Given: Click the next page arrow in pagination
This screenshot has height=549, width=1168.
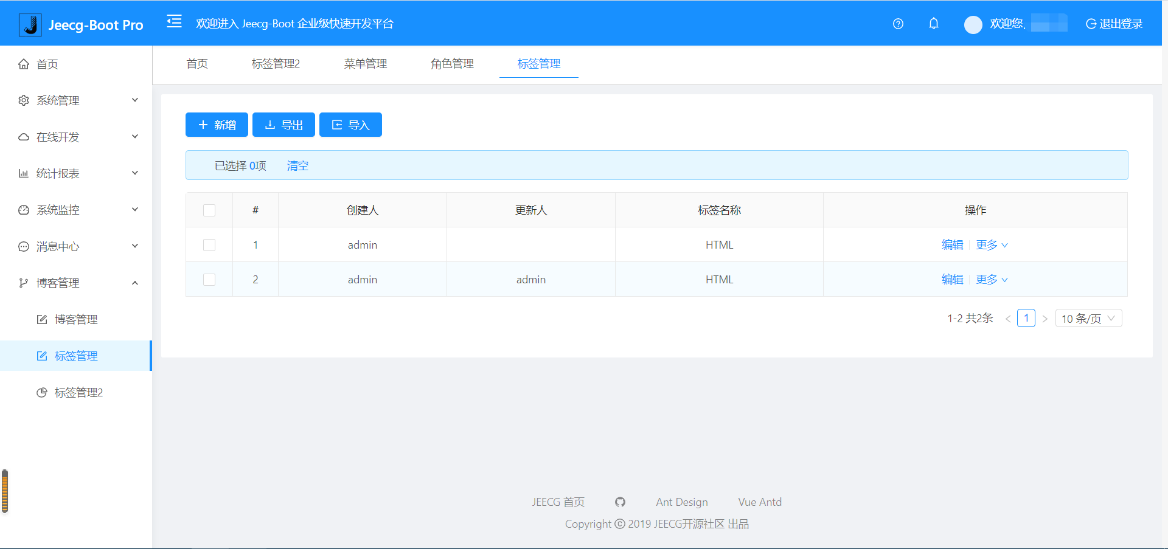Looking at the screenshot, I should pos(1045,318).
